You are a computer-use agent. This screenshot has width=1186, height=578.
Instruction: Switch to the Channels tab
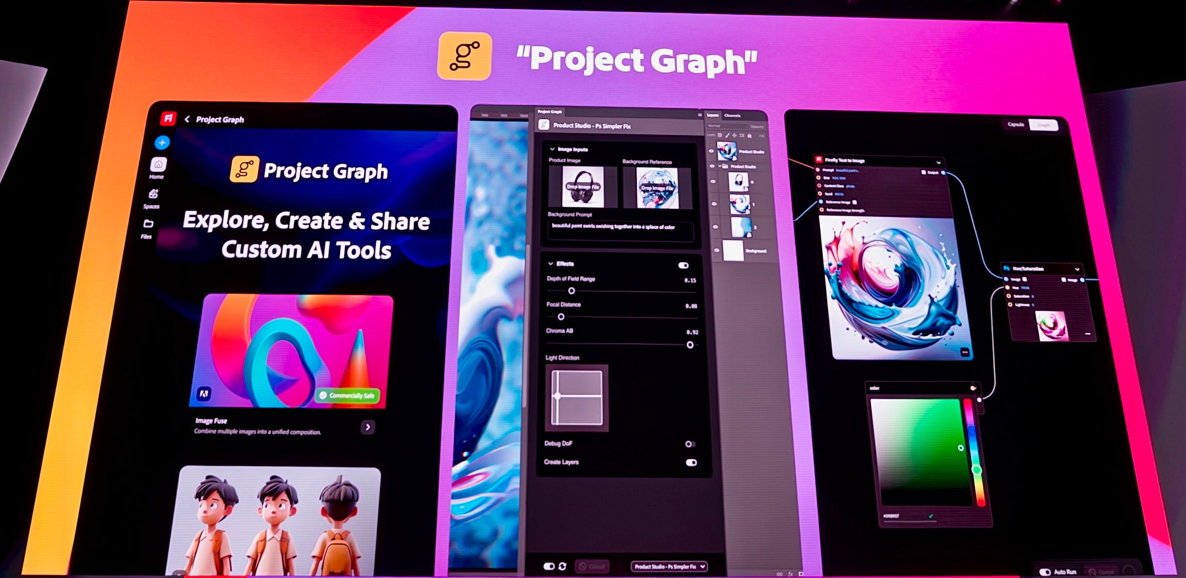point(732,116)
